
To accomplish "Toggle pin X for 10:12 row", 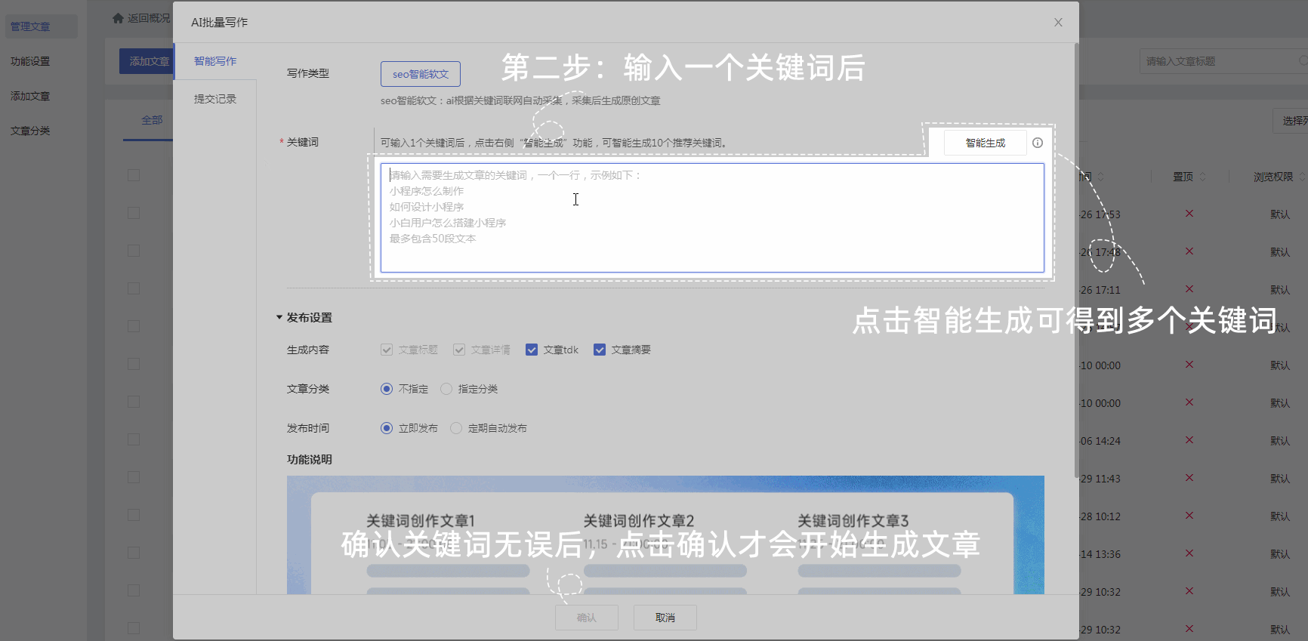I will 1189,516.
